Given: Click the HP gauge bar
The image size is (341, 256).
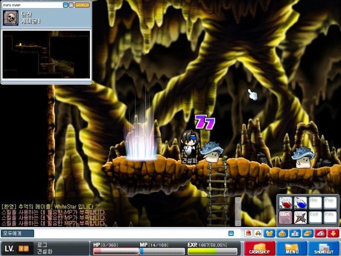Looking at the screenshot, I should point(116,251).
